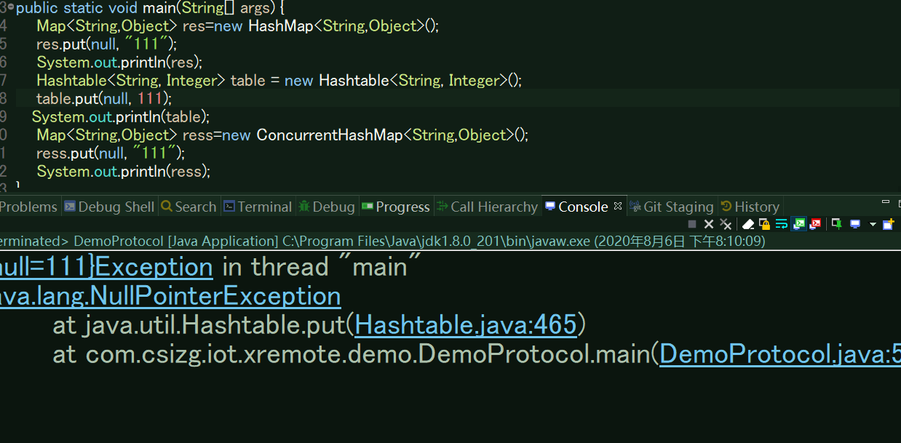Open the Display Selected Console dropdown arrow
Image resolution: width=901 pixels, height=443 pixels.
tap(873, 224)
